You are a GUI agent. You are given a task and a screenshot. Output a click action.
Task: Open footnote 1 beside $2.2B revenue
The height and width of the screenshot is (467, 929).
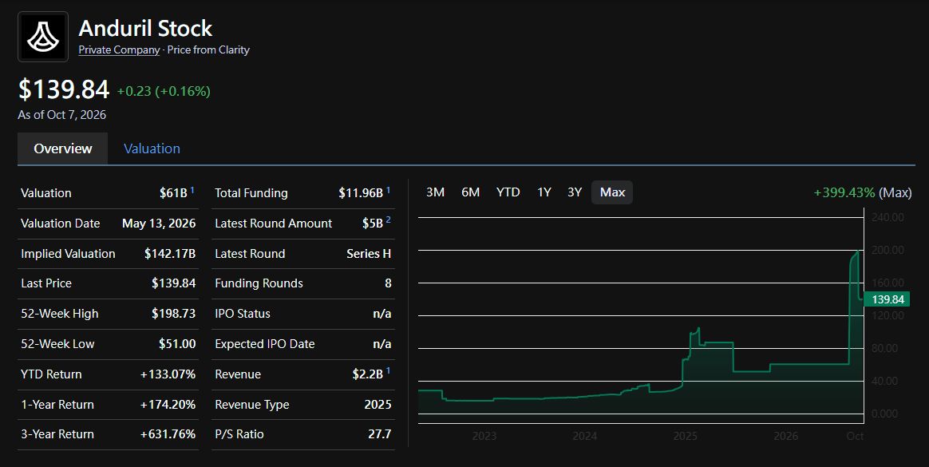388,371
